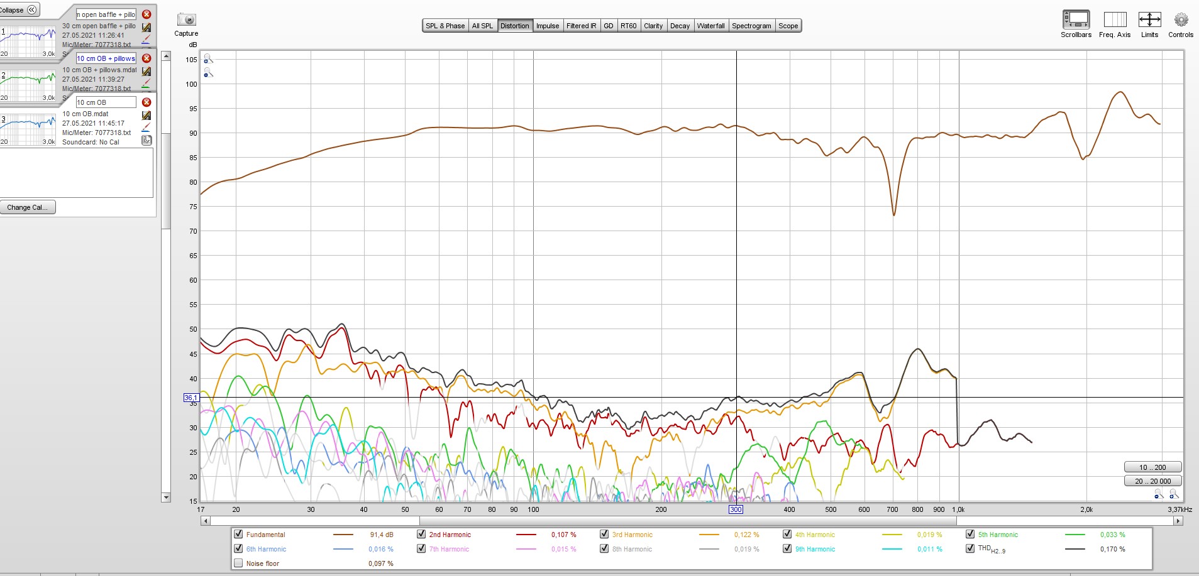
Task: Change trace colour of 10 cm OB + pillows
Action: coord(146,84)
